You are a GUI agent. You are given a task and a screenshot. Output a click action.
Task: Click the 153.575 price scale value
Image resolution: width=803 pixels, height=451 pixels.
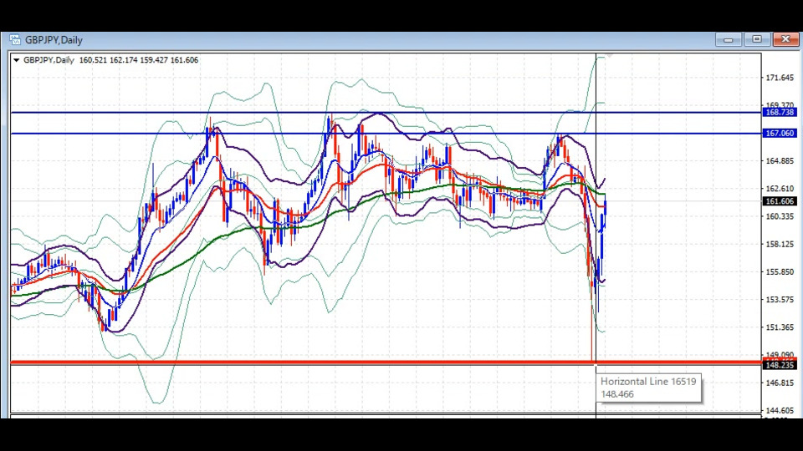[x=780, y=300]
